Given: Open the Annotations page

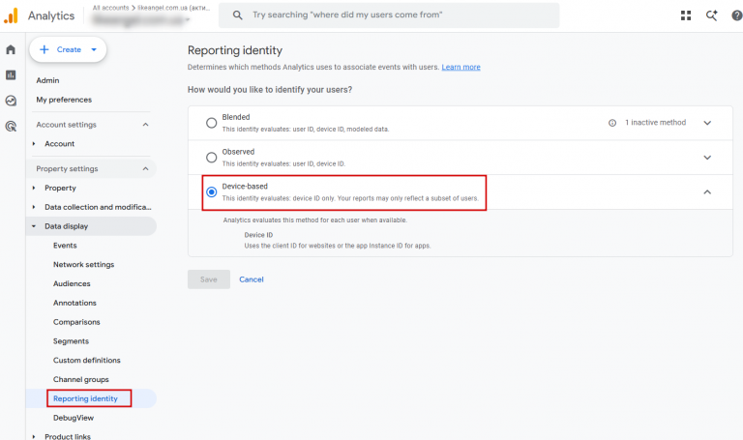Looking at the screenshot, I should 74,303.
